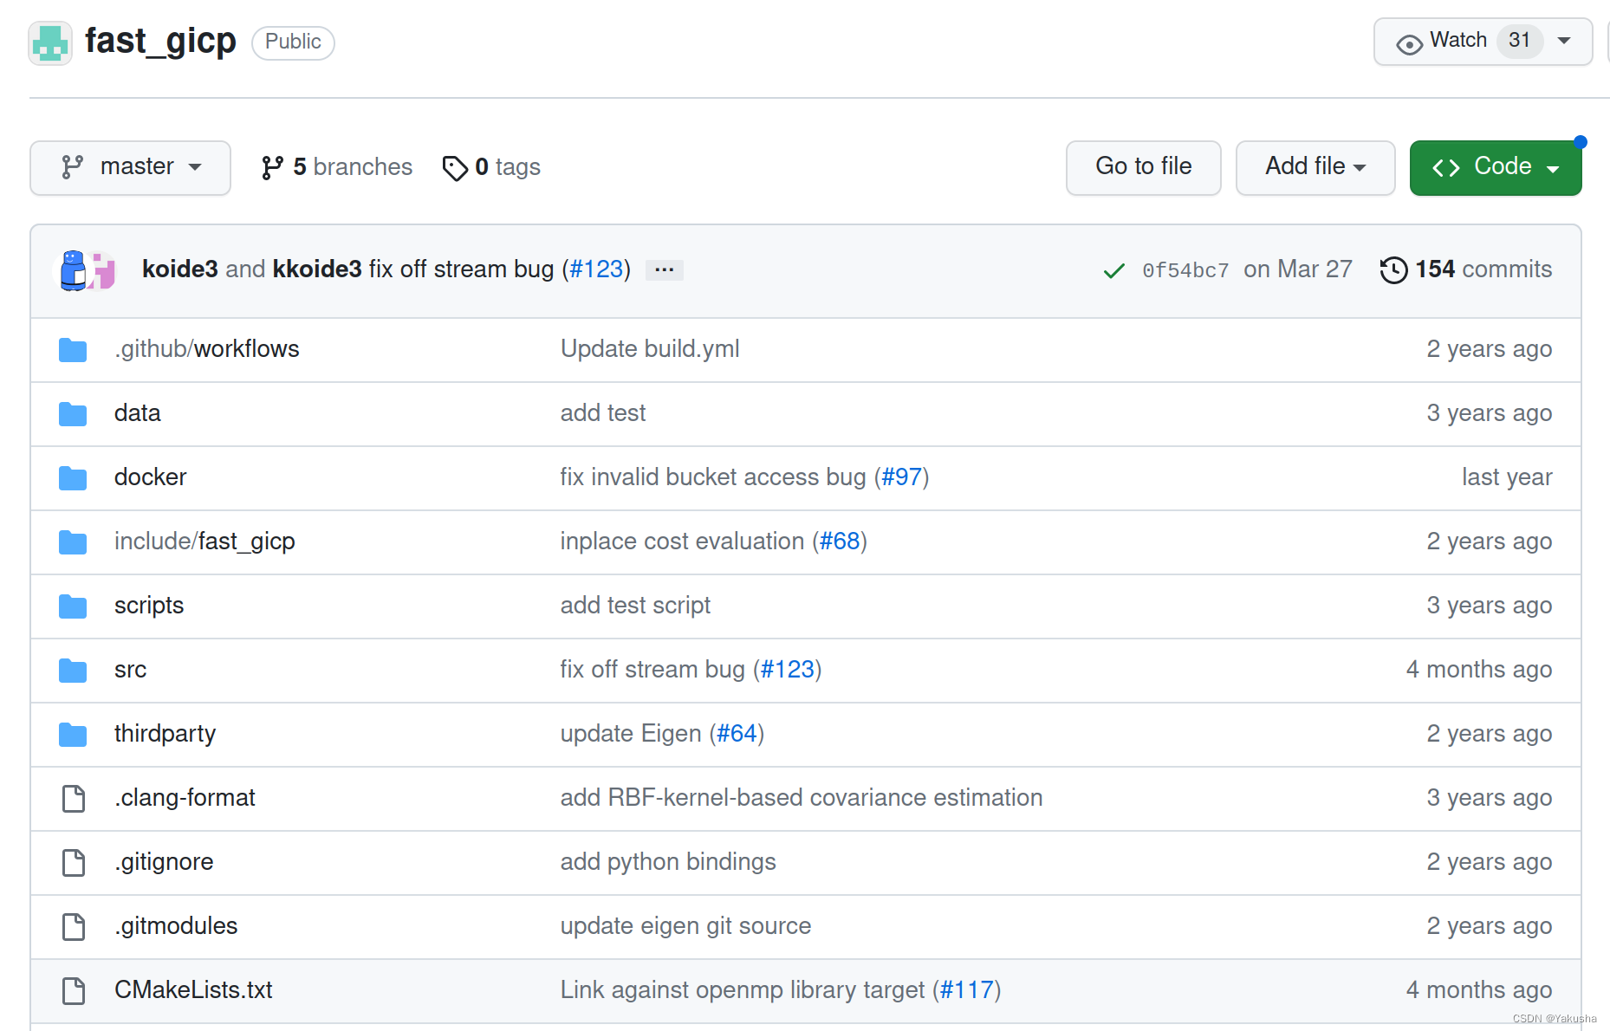Click the green checkmark build status indicator
The image size is (1610, 1031).
pyautogui.click(x=1113, y=270)
